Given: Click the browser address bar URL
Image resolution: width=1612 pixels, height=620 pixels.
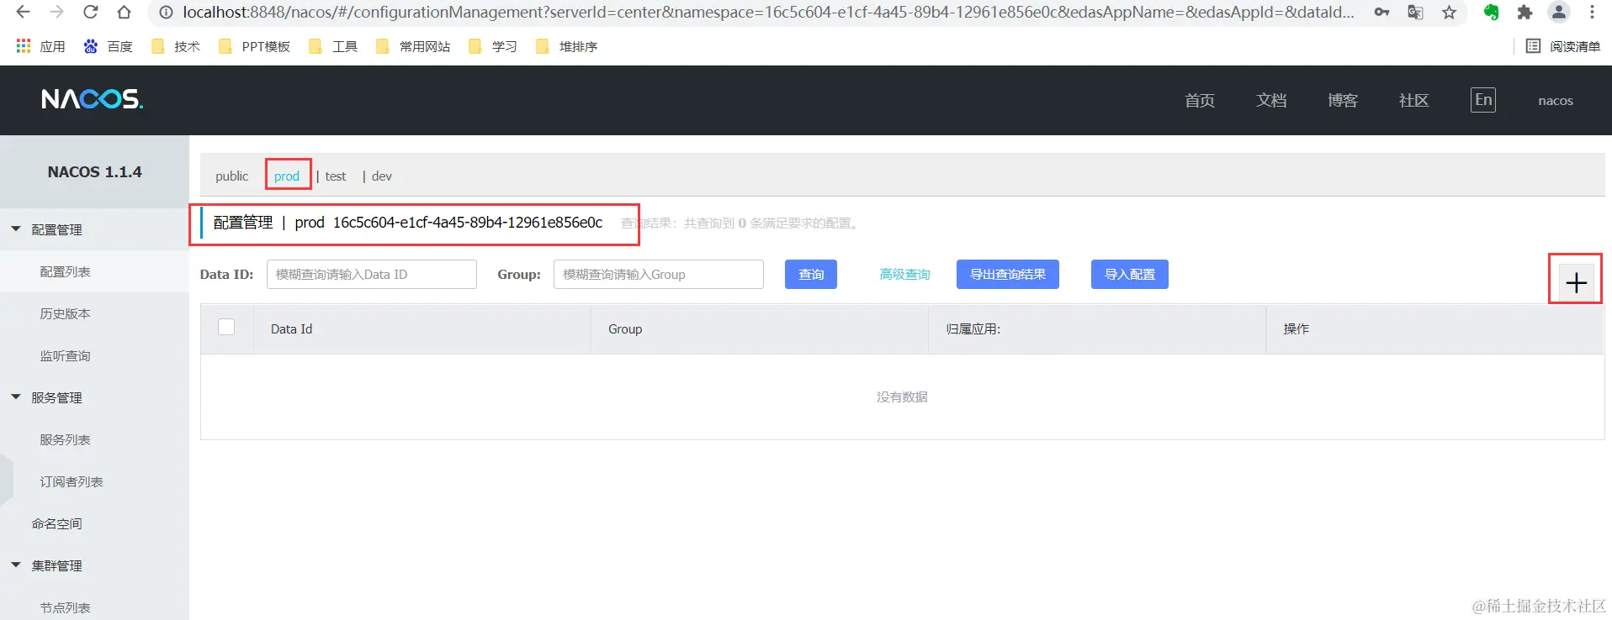Looking at the screenshot, I should (768, 12).
